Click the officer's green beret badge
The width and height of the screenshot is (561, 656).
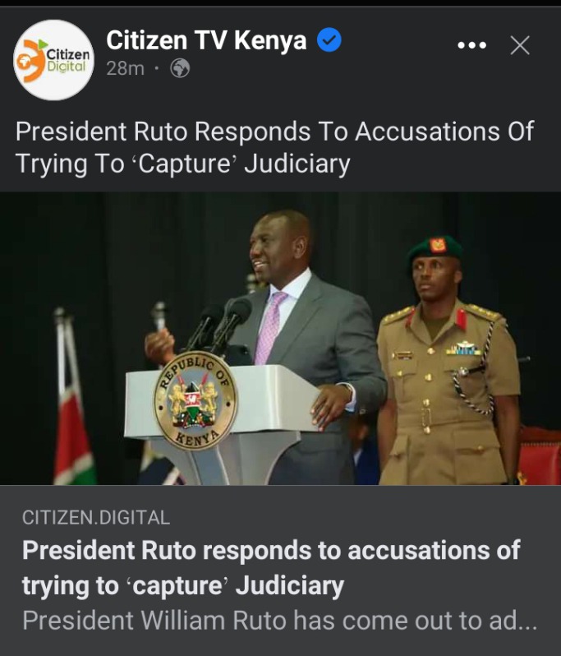coord(438,245)
